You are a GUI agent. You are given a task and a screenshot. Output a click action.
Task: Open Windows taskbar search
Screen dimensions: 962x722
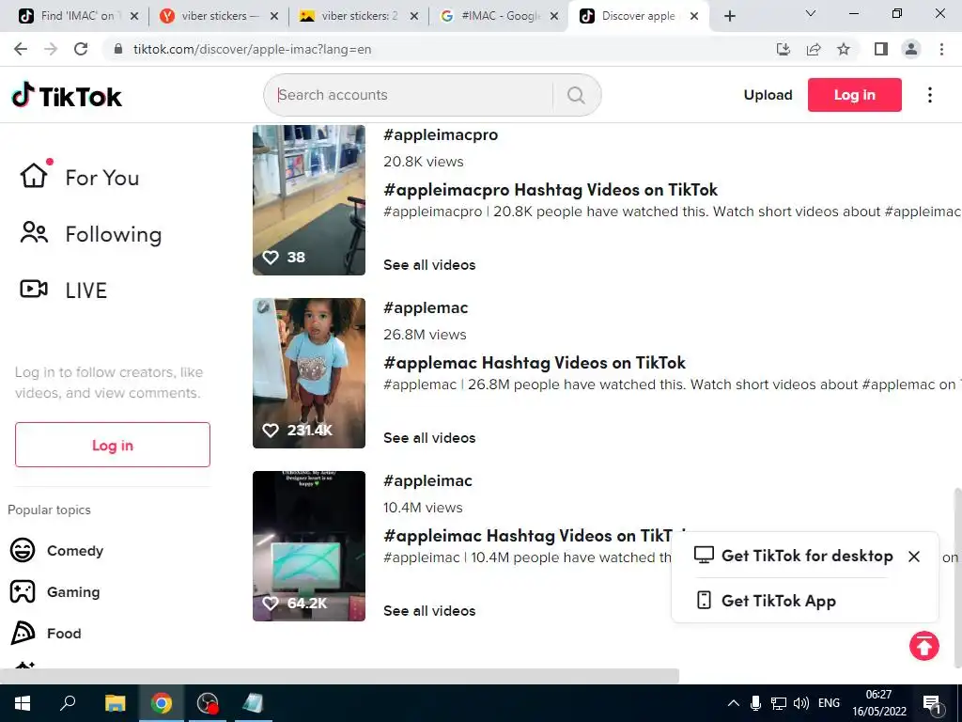coord(68,703)
